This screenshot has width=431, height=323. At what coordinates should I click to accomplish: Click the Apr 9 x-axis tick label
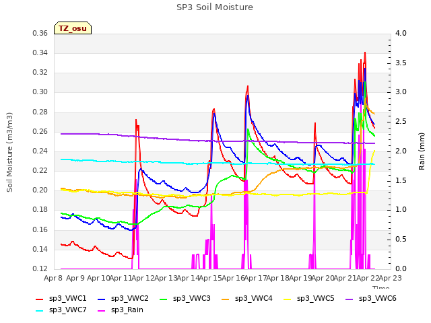[75, 278]
